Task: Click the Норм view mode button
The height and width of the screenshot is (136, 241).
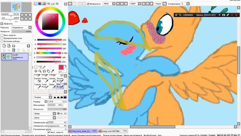Action: coord(158,4)
